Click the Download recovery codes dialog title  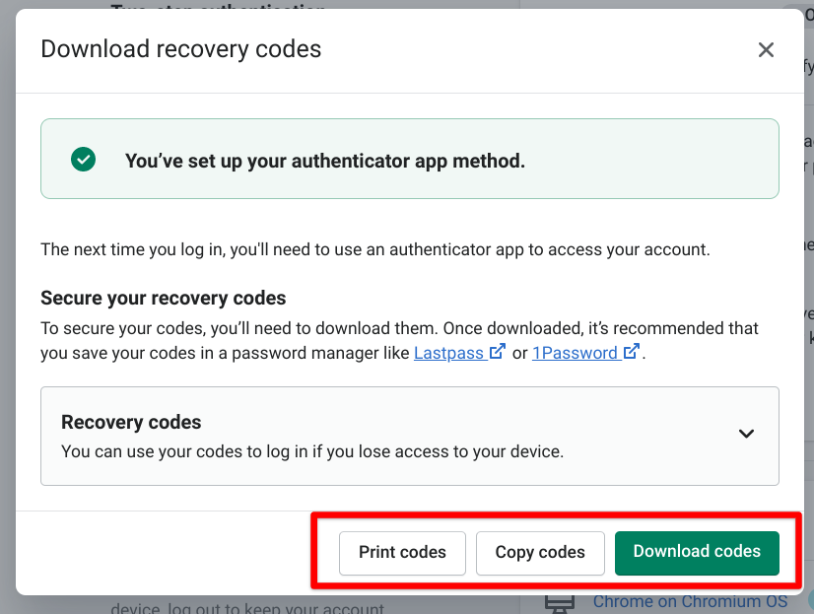coord(181,49)
